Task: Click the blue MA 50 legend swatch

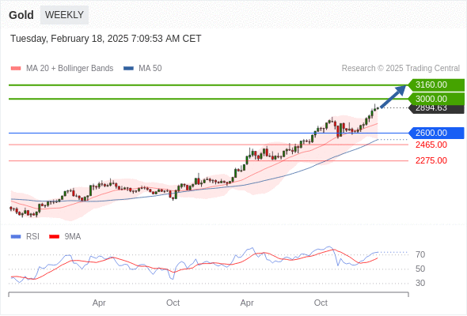Action: [128, 69]
